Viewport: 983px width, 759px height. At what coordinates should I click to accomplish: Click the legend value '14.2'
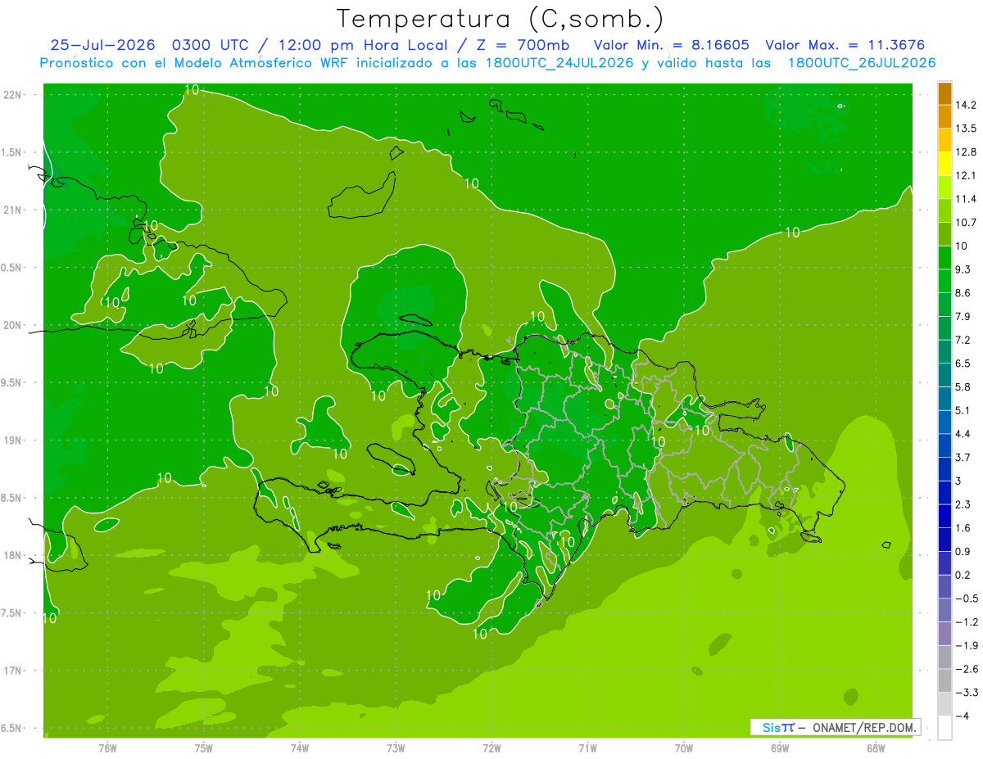pyautogui.click(x=967, y=105)
